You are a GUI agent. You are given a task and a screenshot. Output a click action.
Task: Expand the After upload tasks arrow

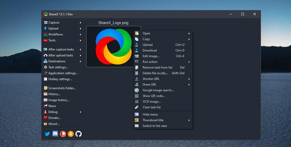80,55
